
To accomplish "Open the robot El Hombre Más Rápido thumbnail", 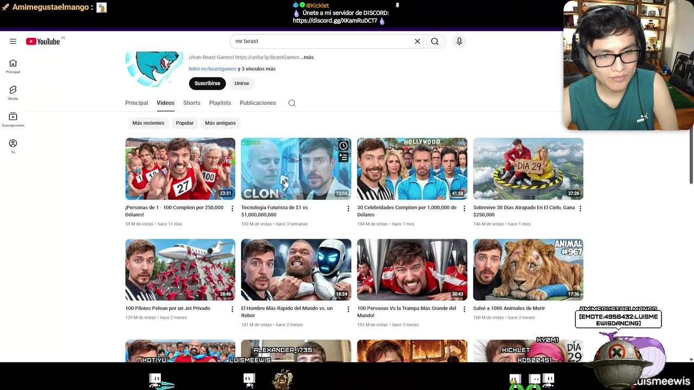I will click(x=296, y=270).
